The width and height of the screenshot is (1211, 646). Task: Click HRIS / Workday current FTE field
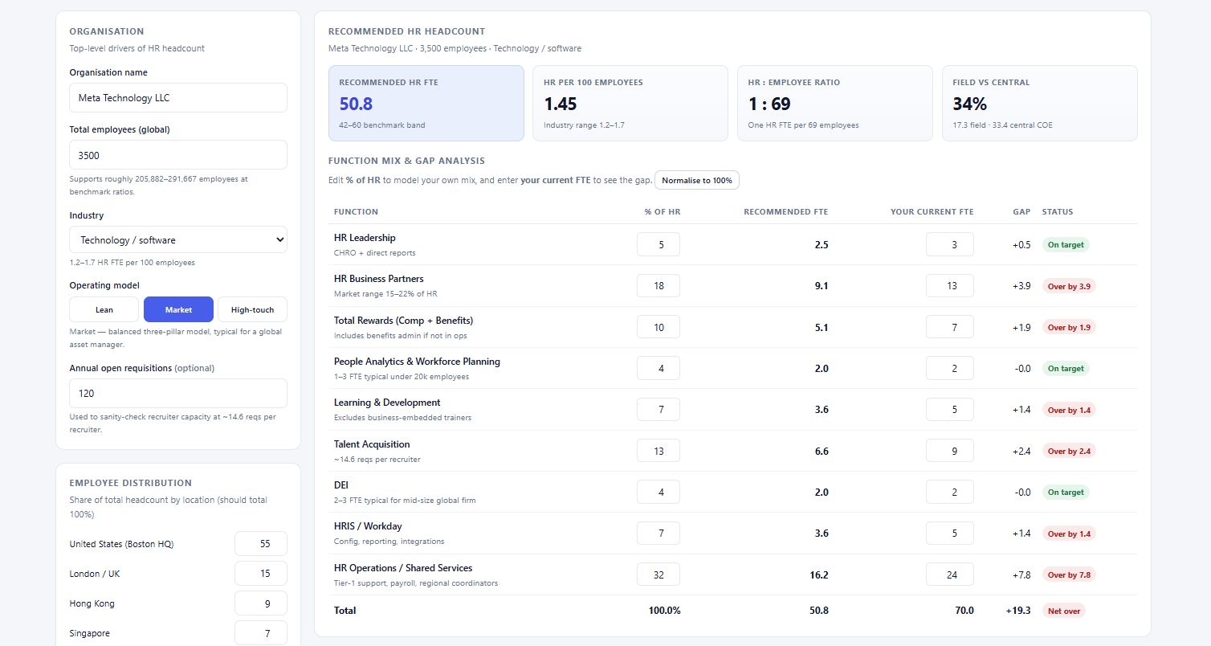tap(950, 534)
